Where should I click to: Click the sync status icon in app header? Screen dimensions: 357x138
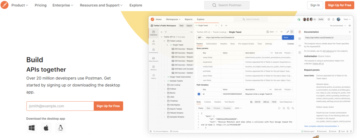coord(299,19)
